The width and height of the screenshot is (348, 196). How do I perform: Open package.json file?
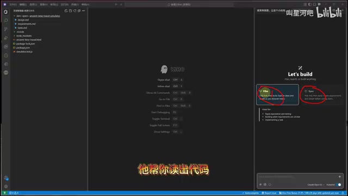23,48
